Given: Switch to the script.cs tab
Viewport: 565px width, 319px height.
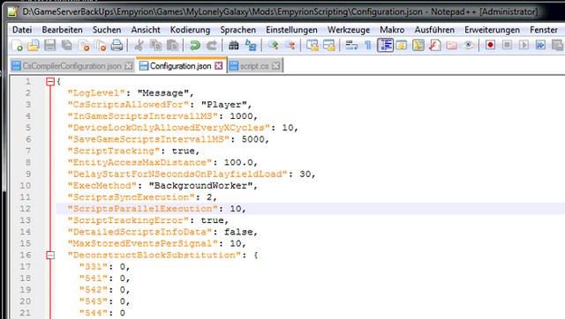Looking at the screenshot, I should [254, 66].
